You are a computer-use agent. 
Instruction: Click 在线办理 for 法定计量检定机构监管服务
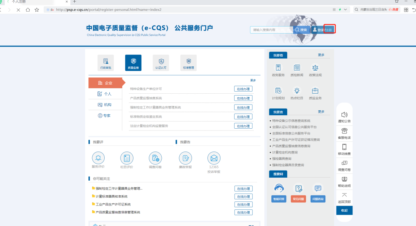(243, 126)
